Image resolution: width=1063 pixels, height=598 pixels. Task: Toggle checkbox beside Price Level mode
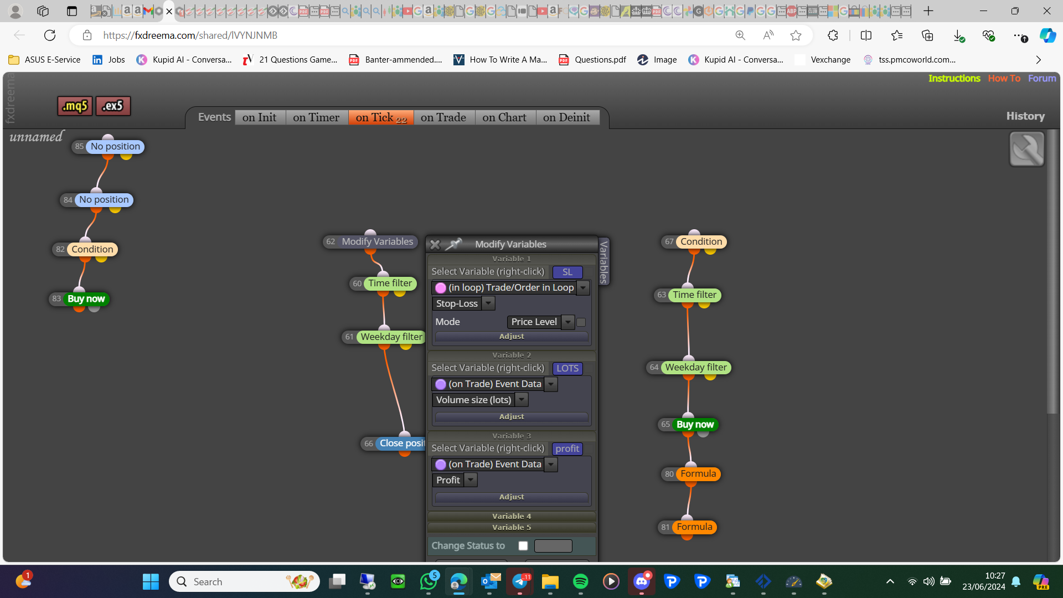point(581,322)
